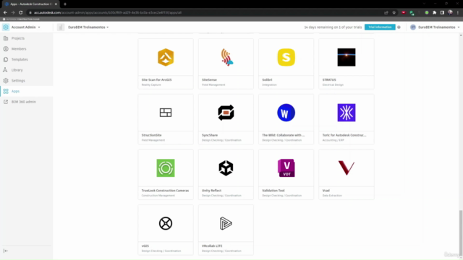The image size is (463, 260).
Task: Open the Validation Tool VDT icon
Action: 286,168
